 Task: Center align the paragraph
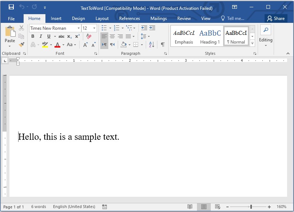(x=112, y=36)
